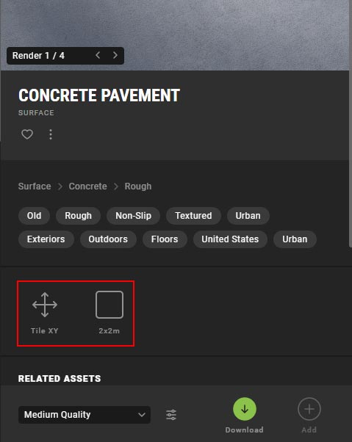Open download settings sliders icon

click(171, 415)
